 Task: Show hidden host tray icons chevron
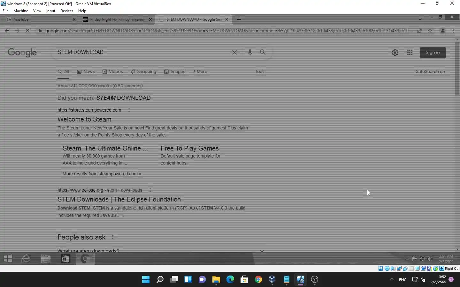tap(392, 280)
